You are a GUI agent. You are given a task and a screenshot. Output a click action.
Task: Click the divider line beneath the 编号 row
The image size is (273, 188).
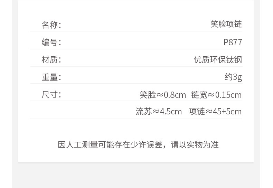tap(136, 49)
